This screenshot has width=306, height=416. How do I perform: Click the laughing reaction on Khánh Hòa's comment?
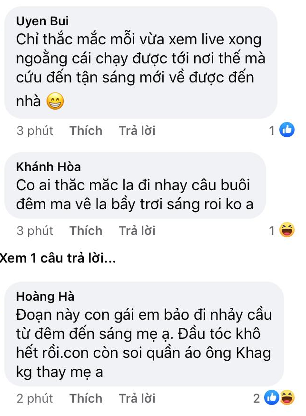(286, 231)
